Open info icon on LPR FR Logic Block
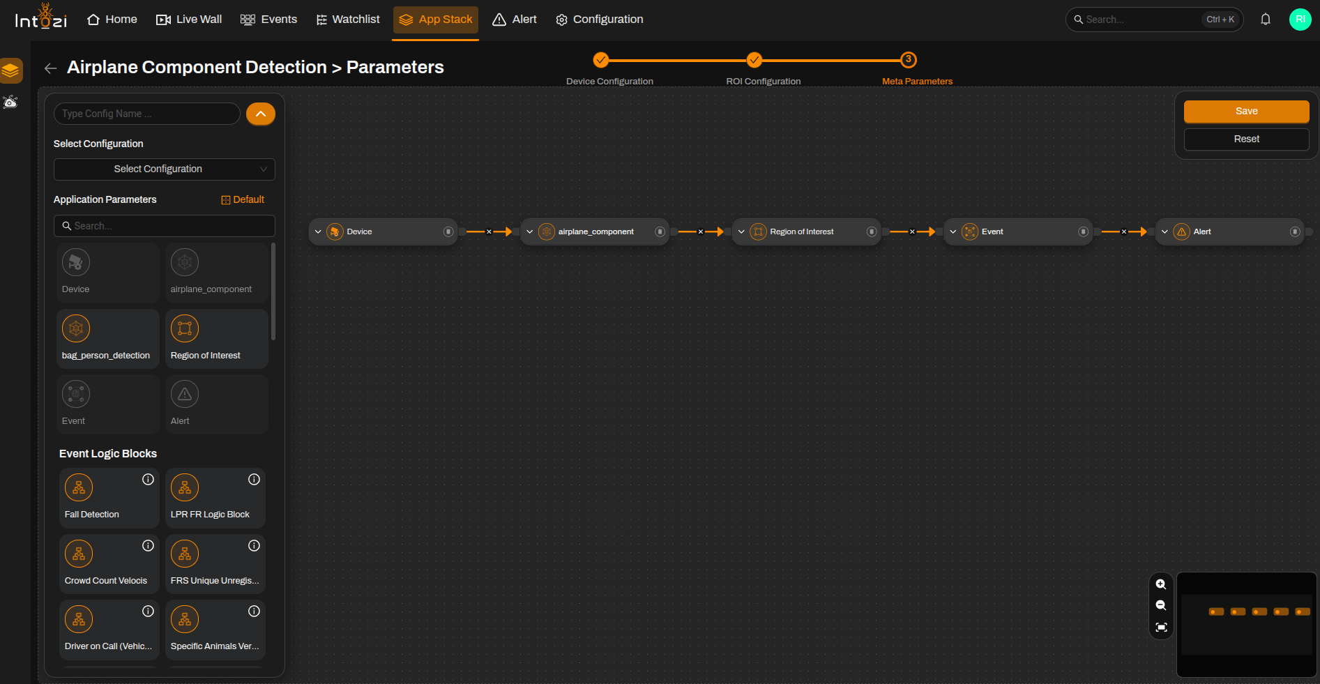Screen dimensions: 1320x684 tap(254, 479)
